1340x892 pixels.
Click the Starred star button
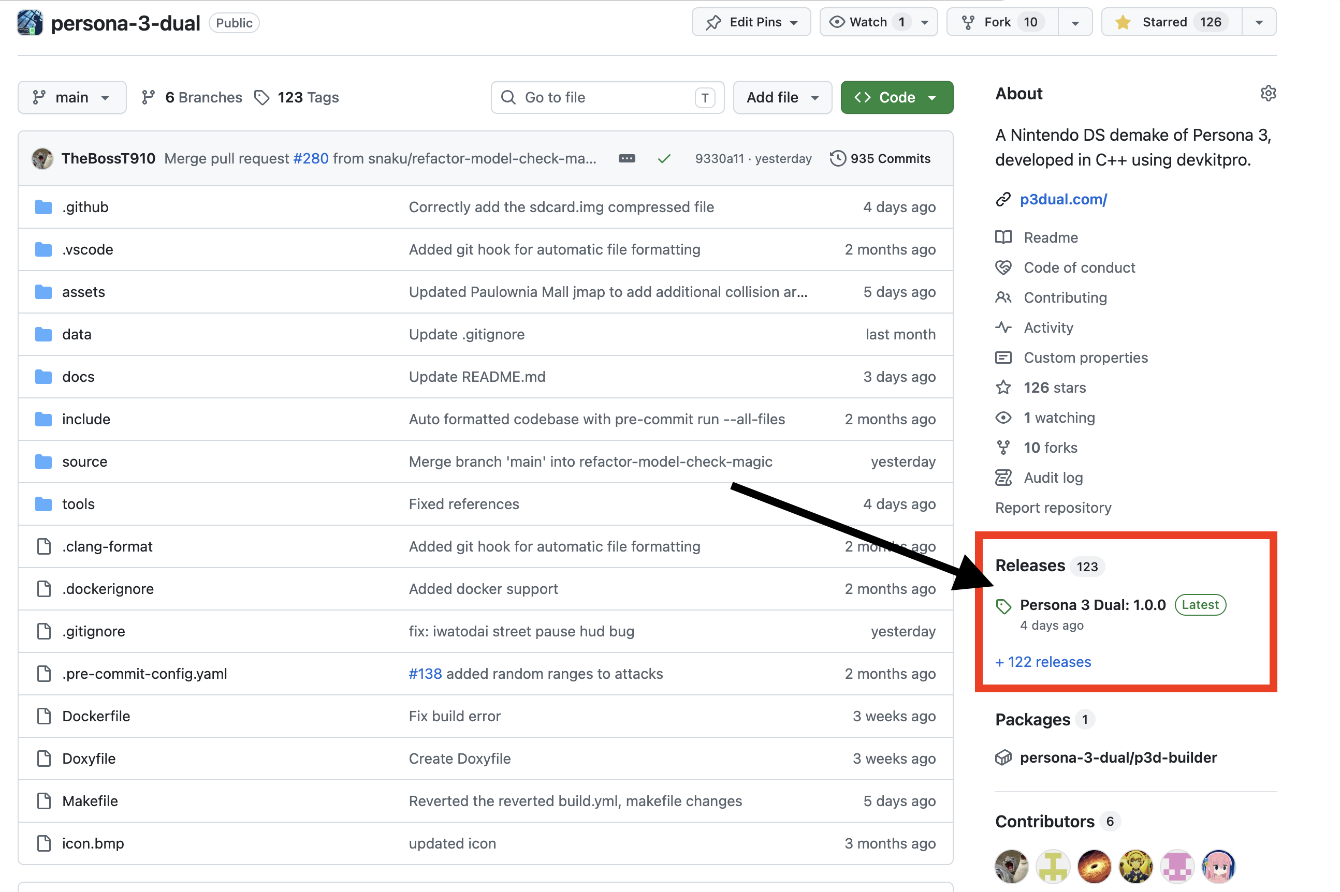1171,22
